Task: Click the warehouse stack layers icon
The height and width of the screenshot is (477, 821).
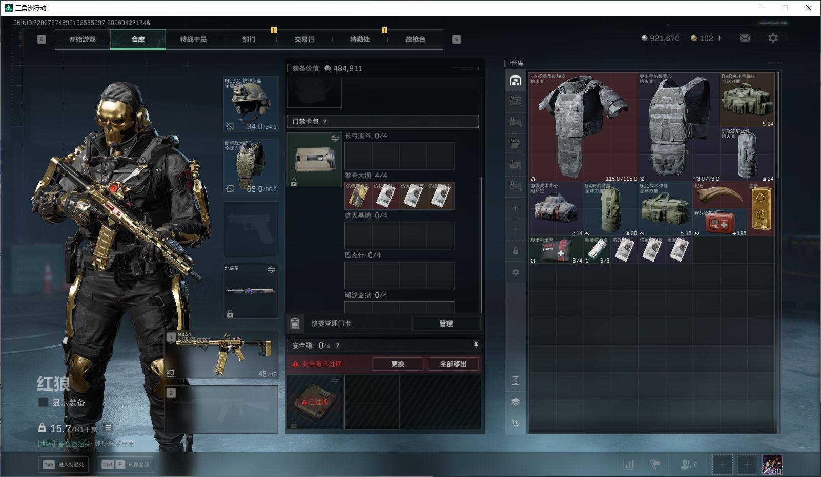Action: [x=516, y=402]
